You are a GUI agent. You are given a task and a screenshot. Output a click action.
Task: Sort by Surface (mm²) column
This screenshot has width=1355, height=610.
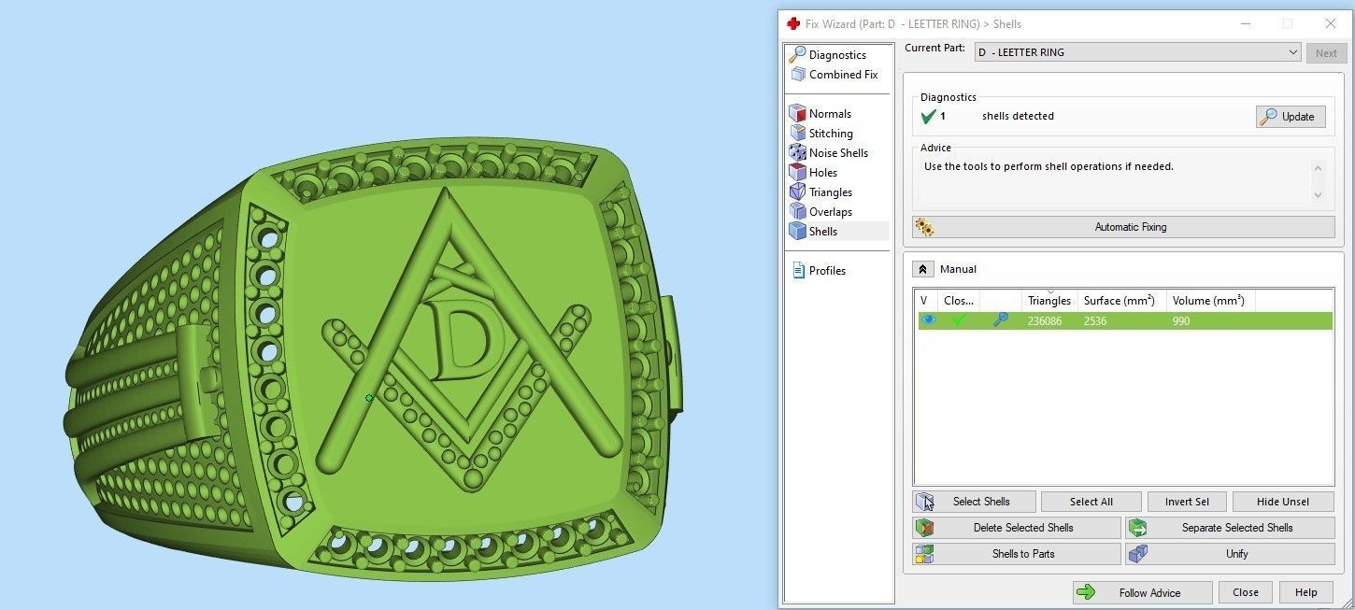click(x=1122, y=301)
